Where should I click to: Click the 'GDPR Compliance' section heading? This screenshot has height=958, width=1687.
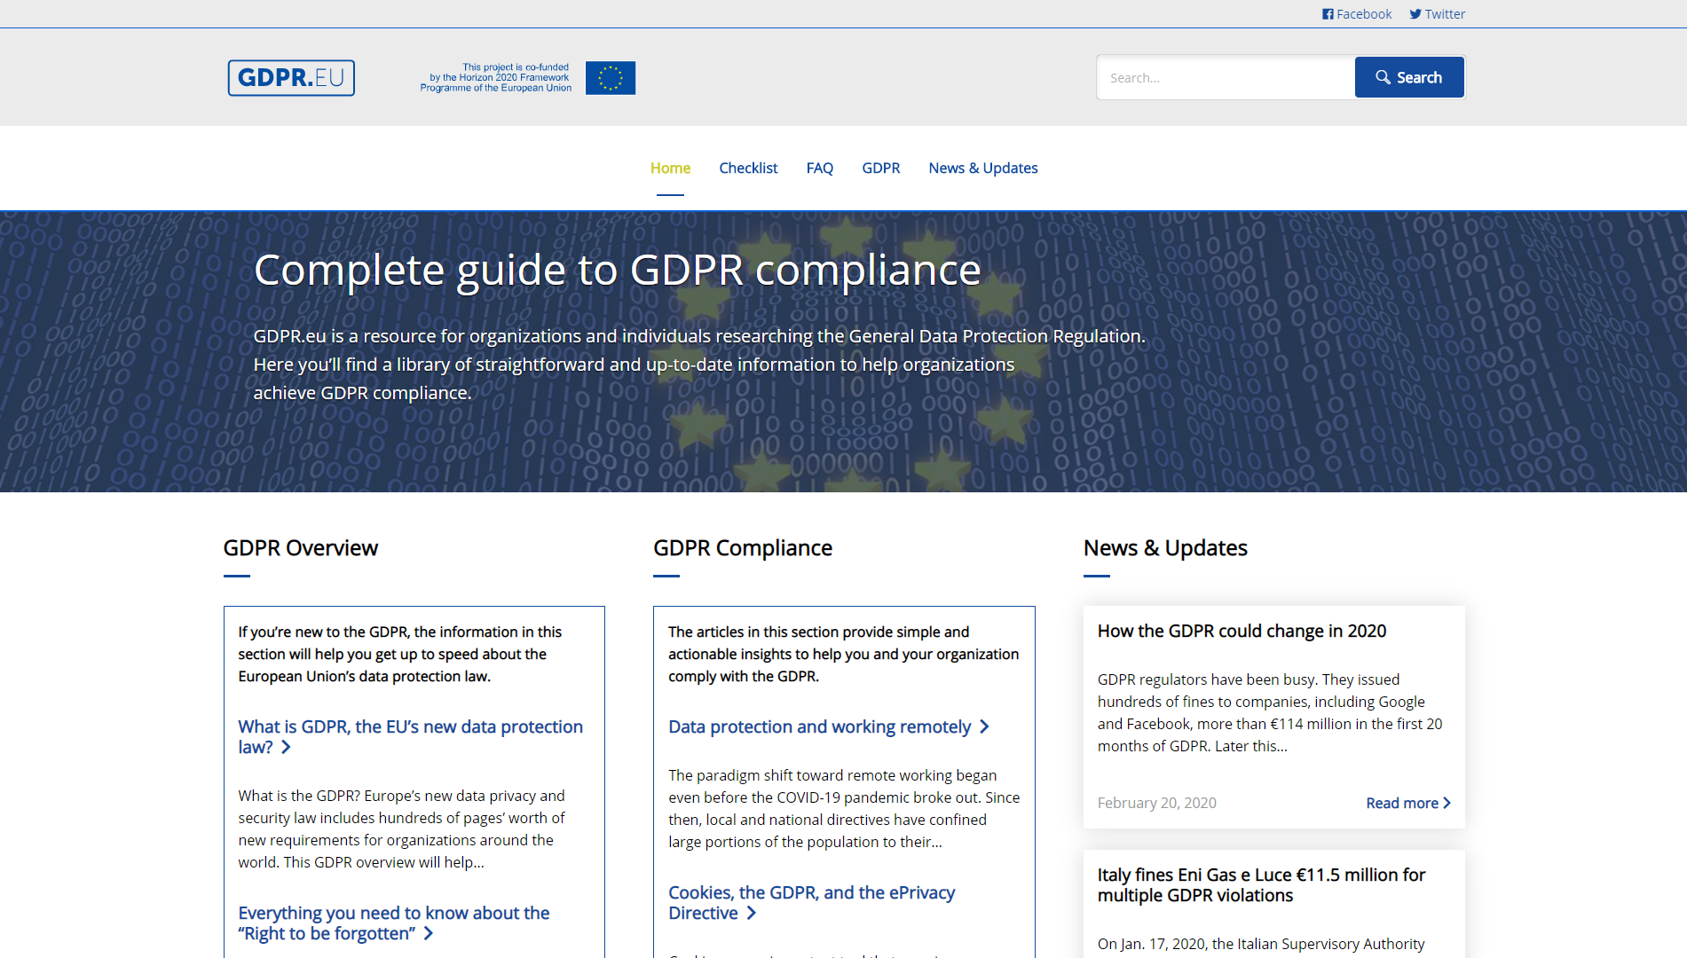[743, 548]
